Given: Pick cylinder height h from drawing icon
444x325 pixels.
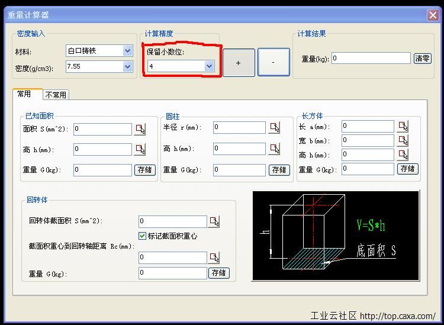Looking at the screenshot, I should [x=274, y=149].
